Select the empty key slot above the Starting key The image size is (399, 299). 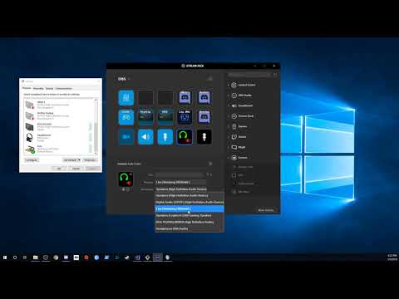[145, 97]
